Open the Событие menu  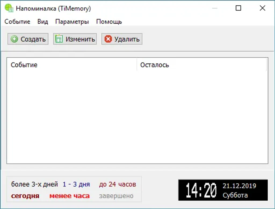pyautogui.click(x=17, y=21)
